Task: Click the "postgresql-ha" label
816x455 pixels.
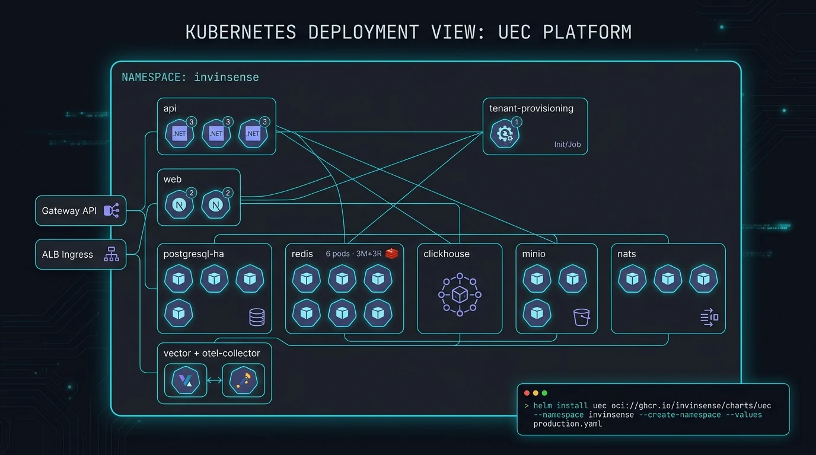Action: (x=194, y=254)
